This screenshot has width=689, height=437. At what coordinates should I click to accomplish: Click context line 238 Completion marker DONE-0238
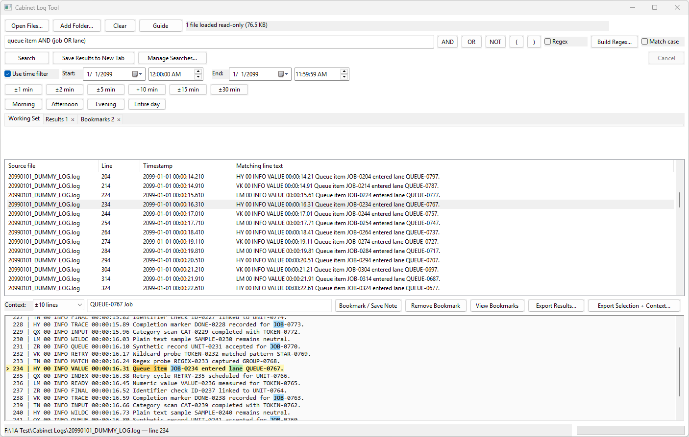[x=341, y=398]
